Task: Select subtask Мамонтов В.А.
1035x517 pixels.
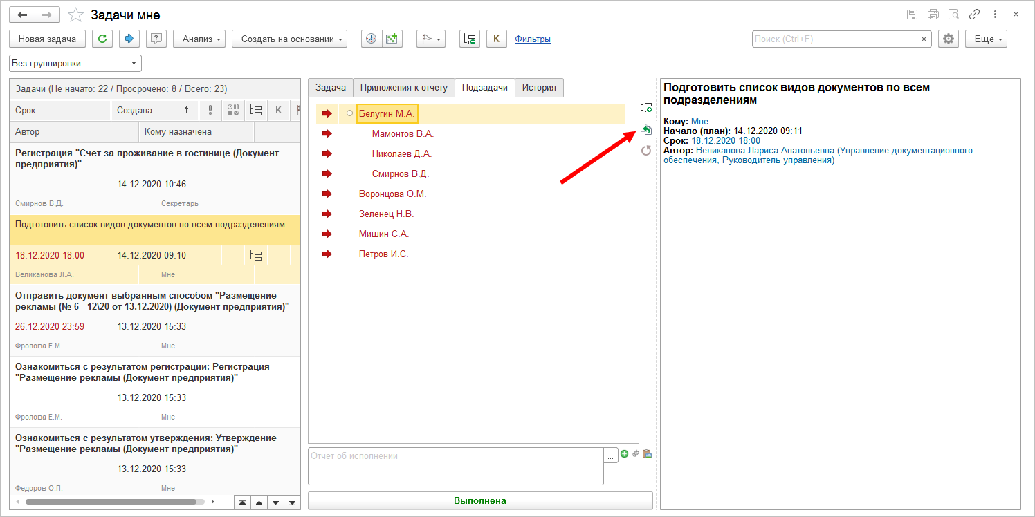Action: click(403, 133)
